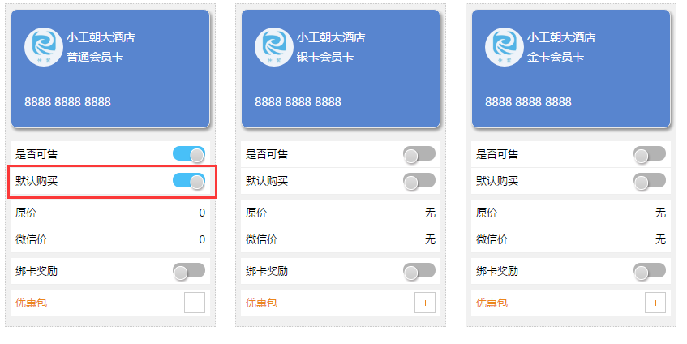The image size is (687, 344).
Task: Click the 优惠包 link under 普通会员卡
Action: click(31, 303)
